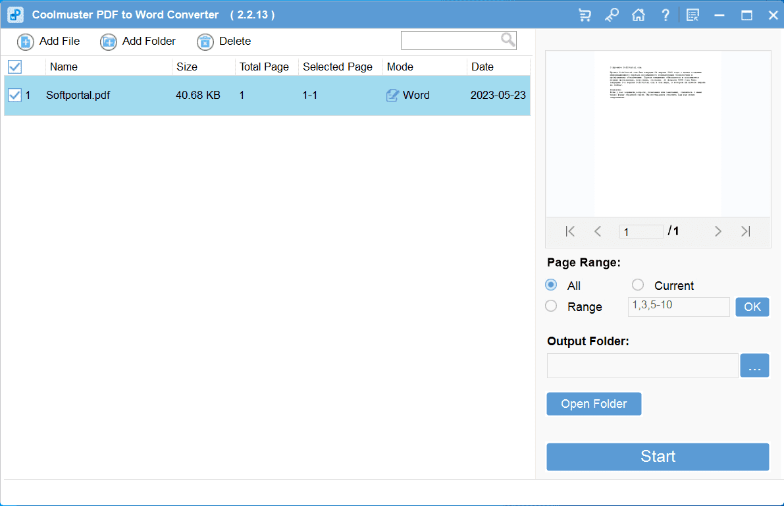The height and width of the screenshot is (506, 784).
Task: Click the Output Folder path field
Action: 642,366
